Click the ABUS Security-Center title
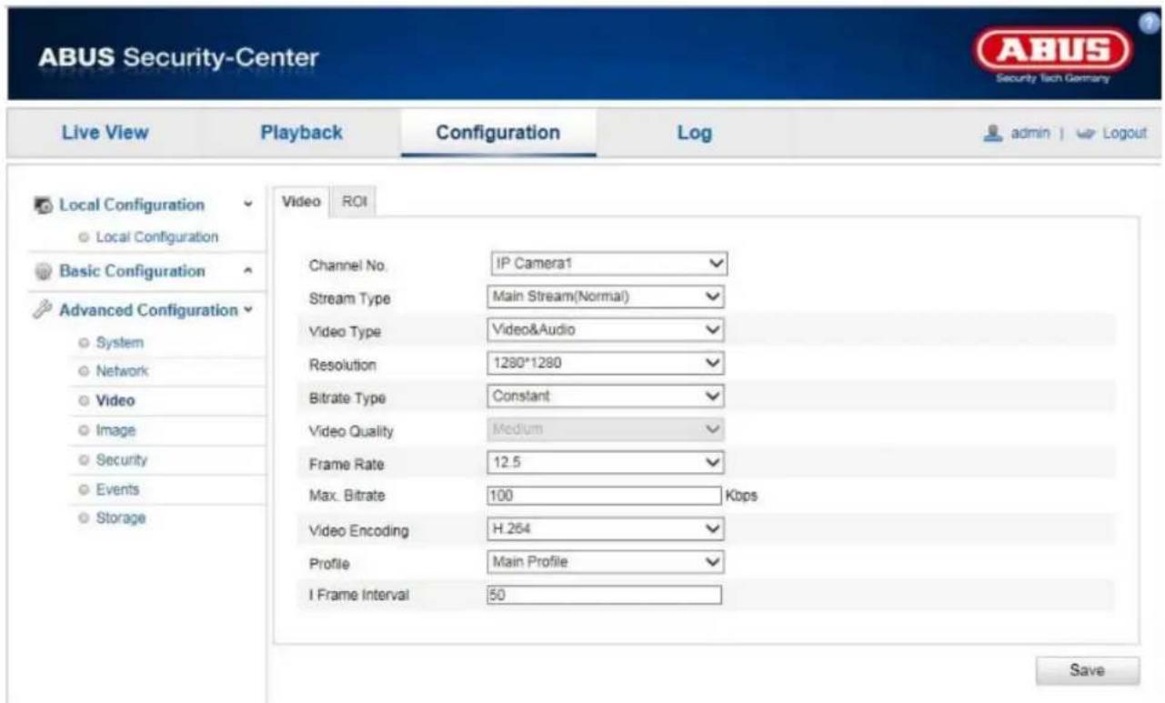Image resolution: width=1165 pixels, height=703 pixels. coord(178,58)
